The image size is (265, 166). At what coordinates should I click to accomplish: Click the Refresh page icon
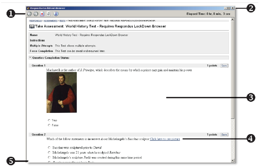point(48,14)
